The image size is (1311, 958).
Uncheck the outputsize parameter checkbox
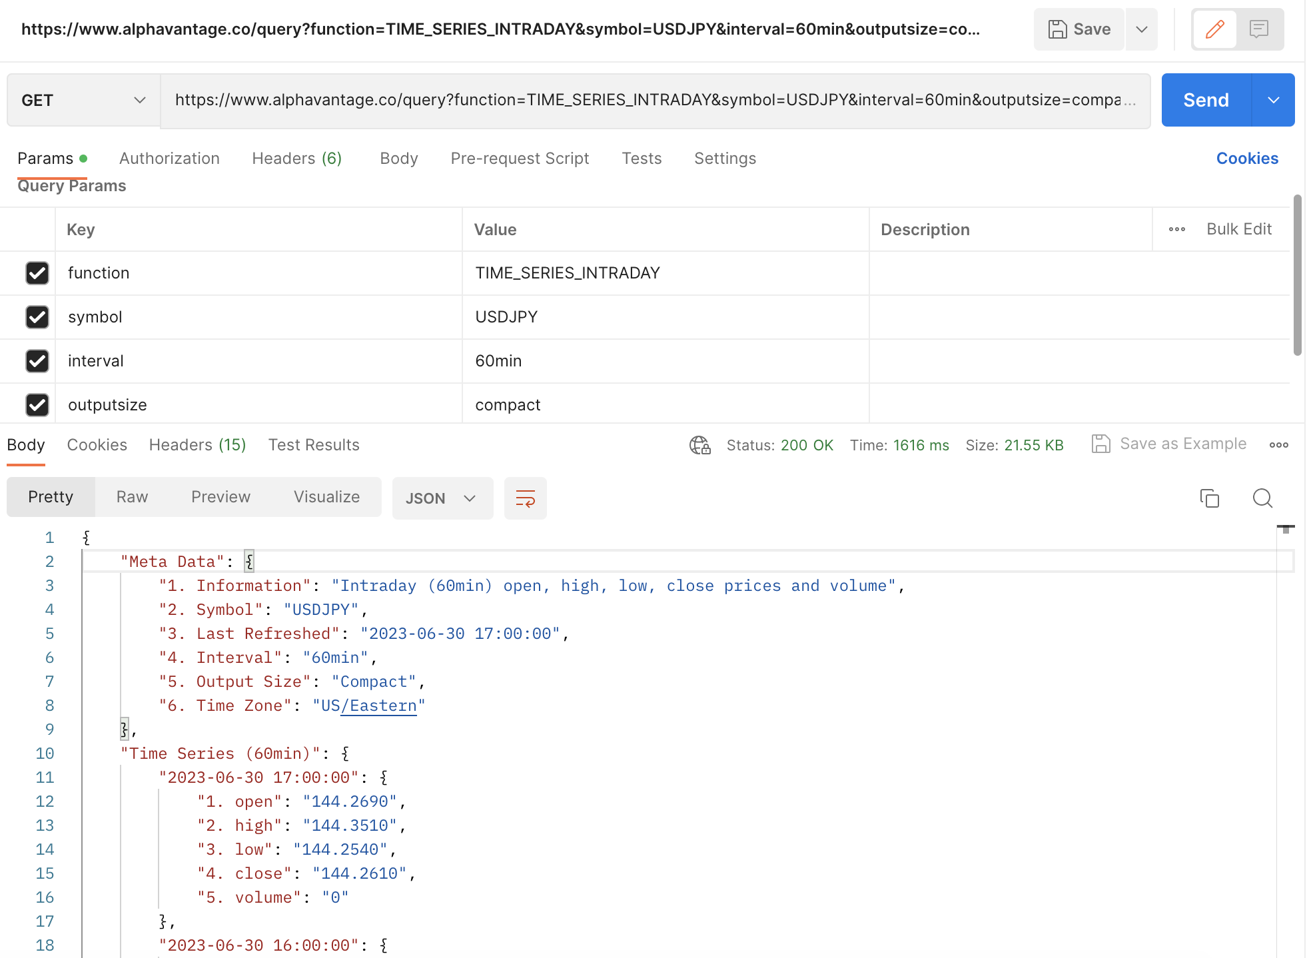tap(37, 405)
